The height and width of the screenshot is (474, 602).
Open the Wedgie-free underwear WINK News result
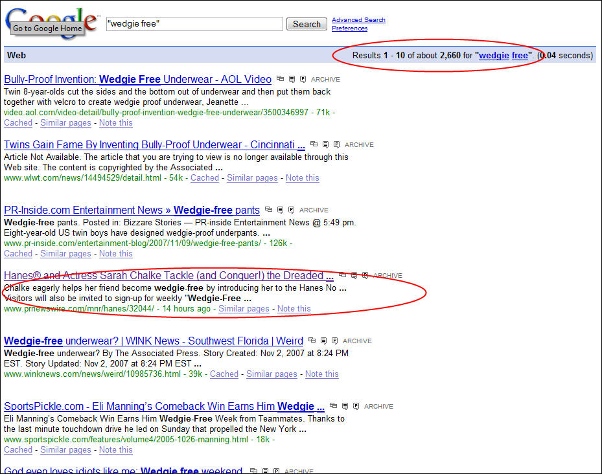coord(154,341)
